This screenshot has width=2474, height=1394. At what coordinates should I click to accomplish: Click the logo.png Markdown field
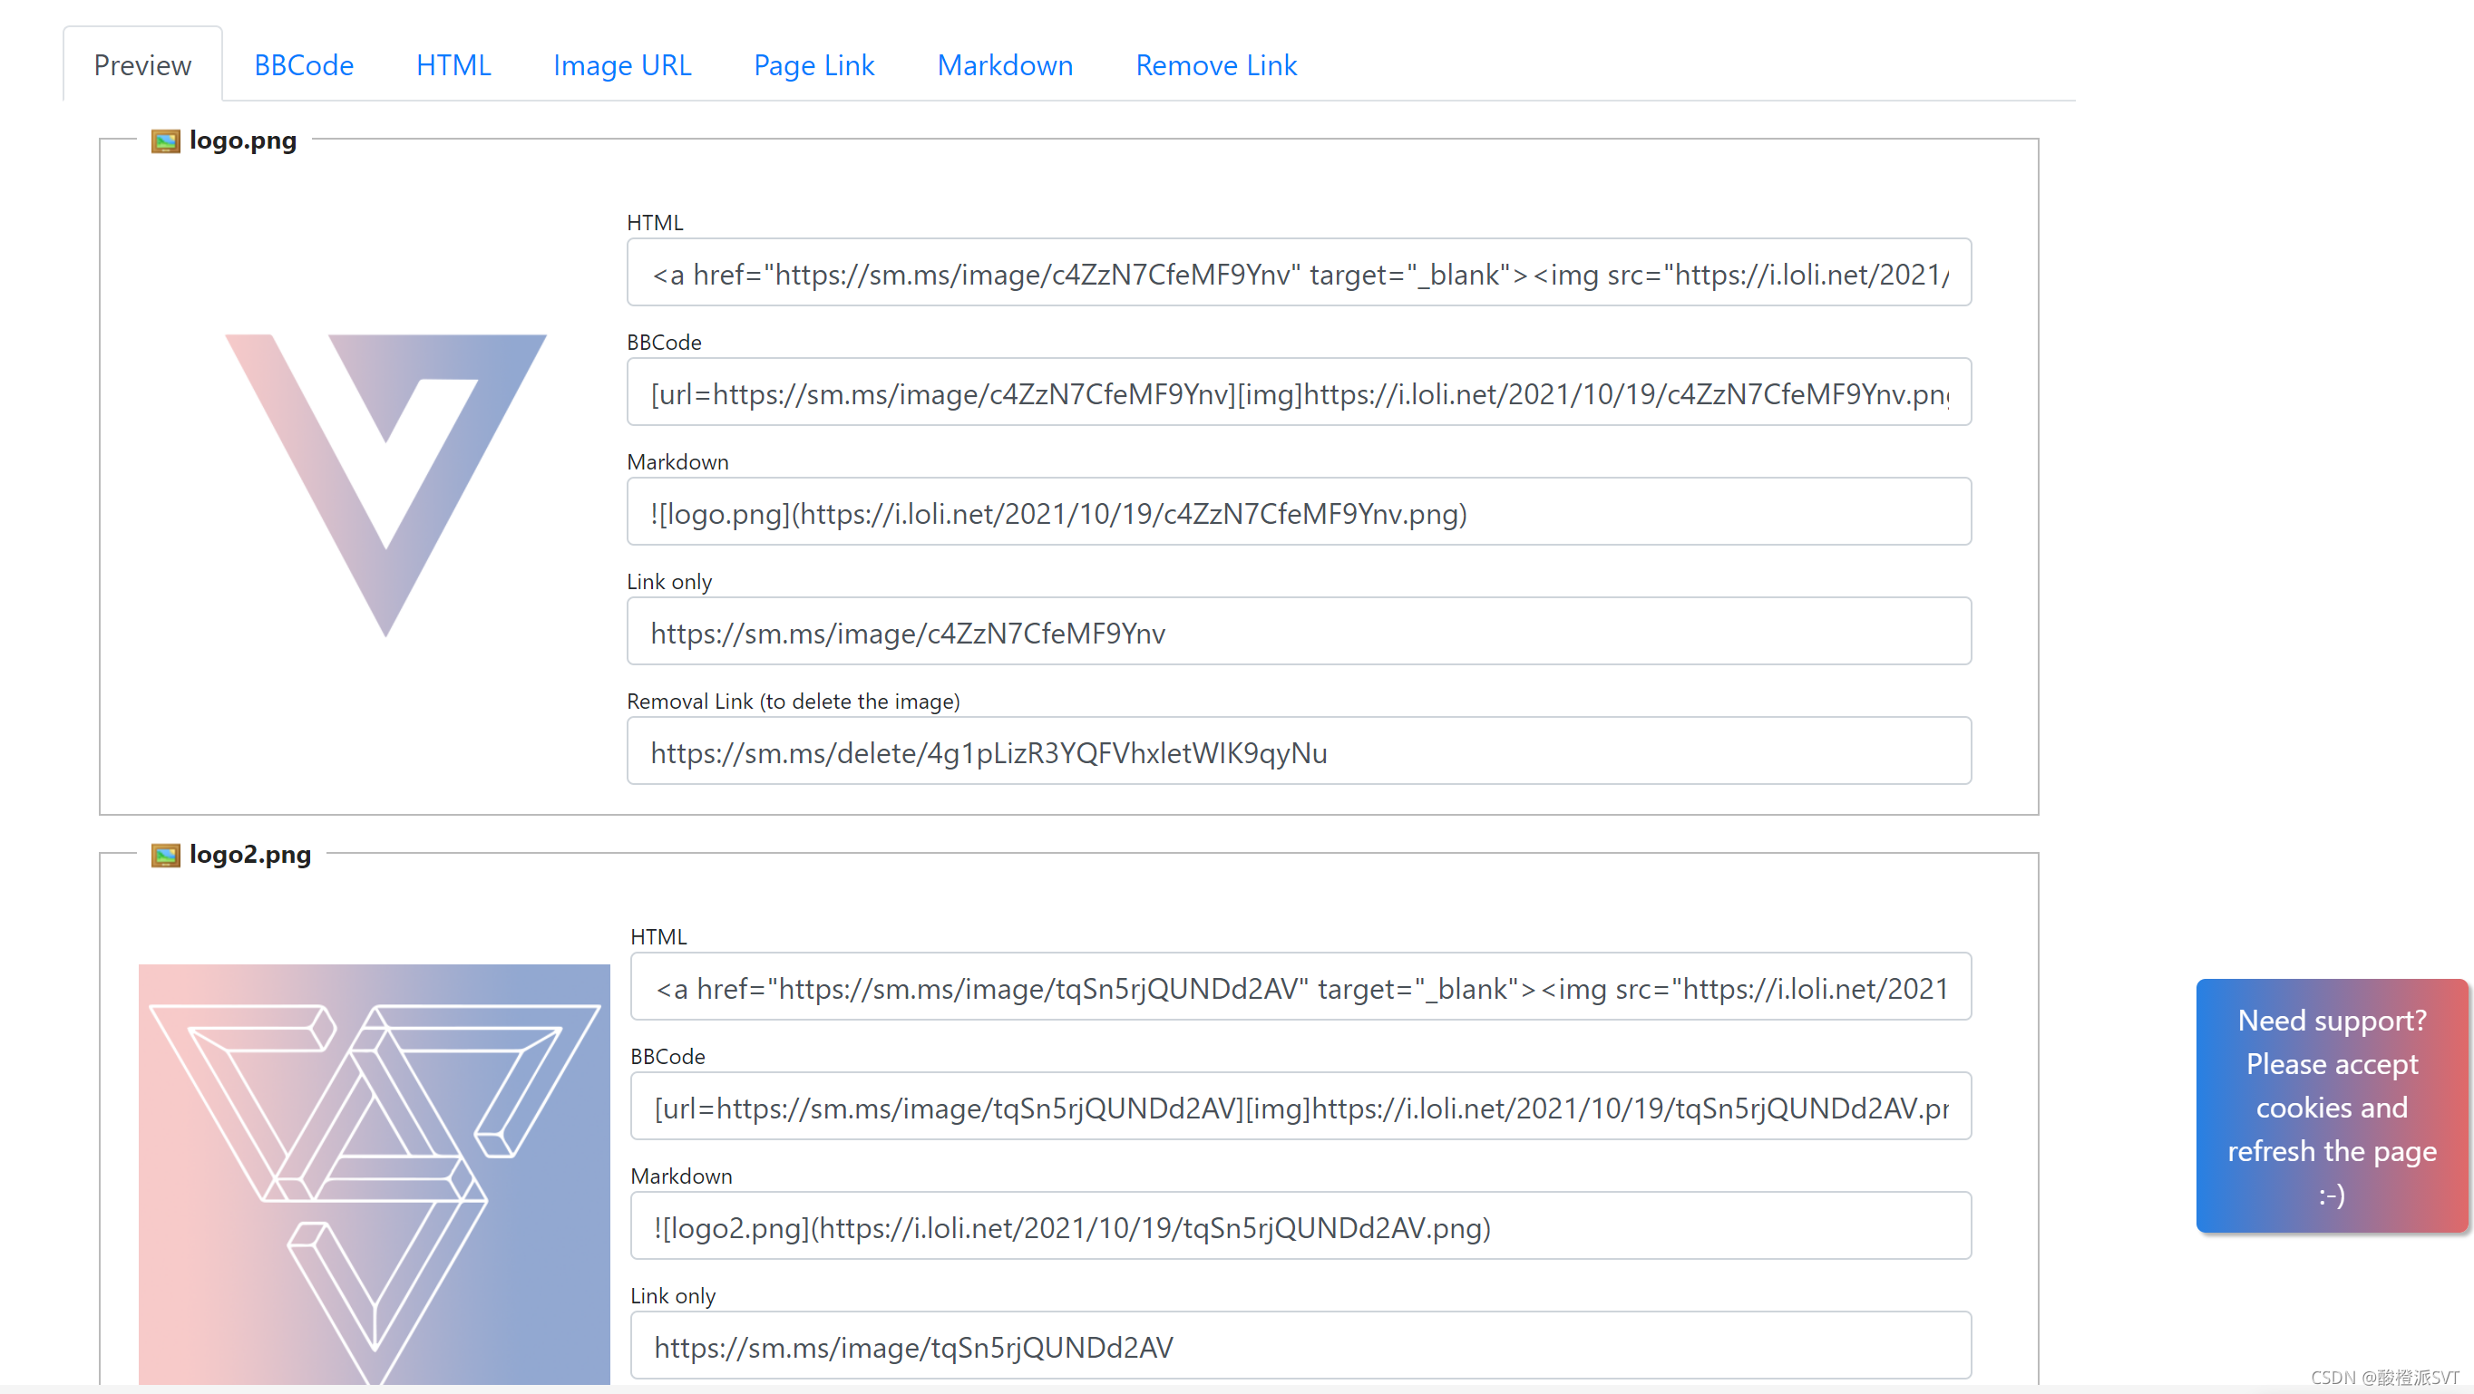pyautogui.click(x=1299, y=513)
